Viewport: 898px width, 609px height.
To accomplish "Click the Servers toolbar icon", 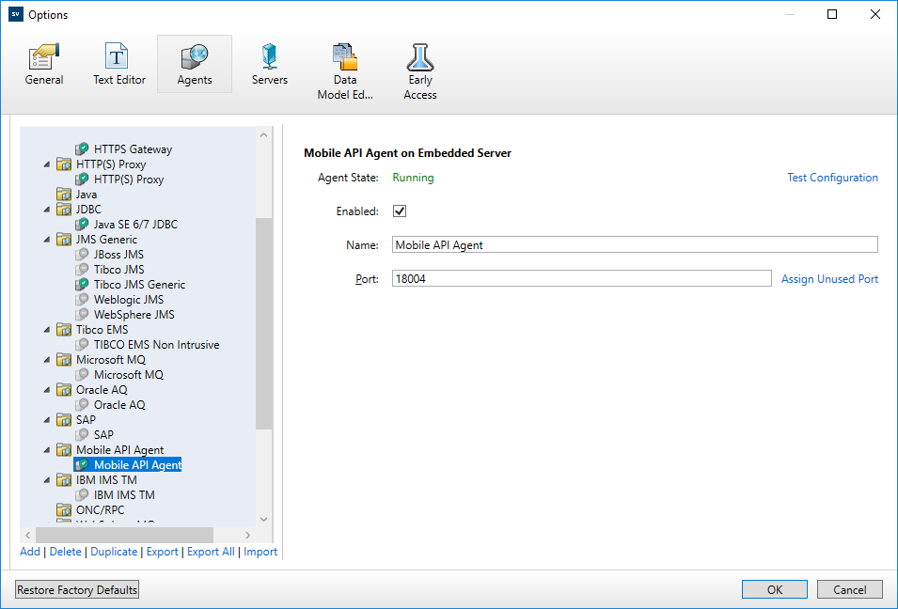I will [x=270, y=56].
